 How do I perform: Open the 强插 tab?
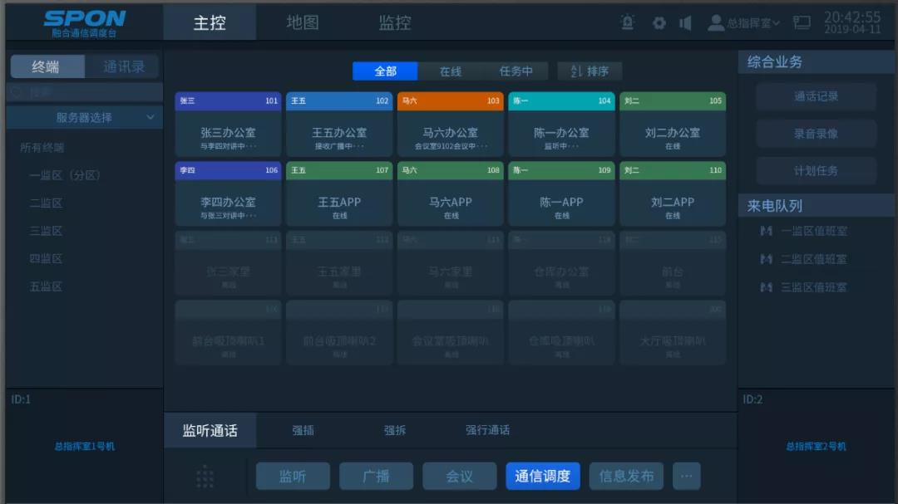tap(303, 430)
